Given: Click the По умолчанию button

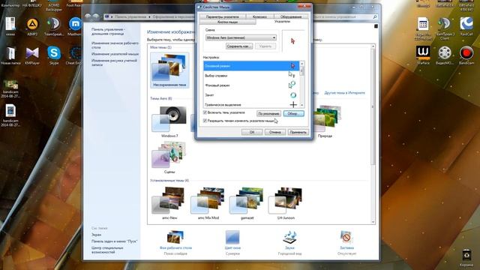Looking at the screenshot, I should click(268, 113).
